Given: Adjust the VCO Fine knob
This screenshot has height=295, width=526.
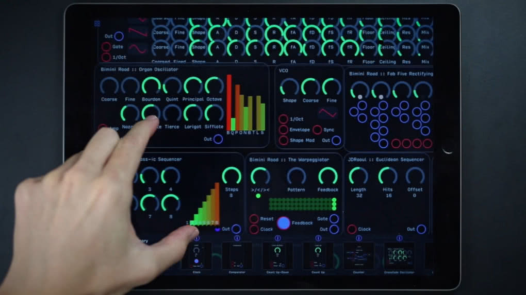Looking at the screenshot, I should [x=332, y=88].
